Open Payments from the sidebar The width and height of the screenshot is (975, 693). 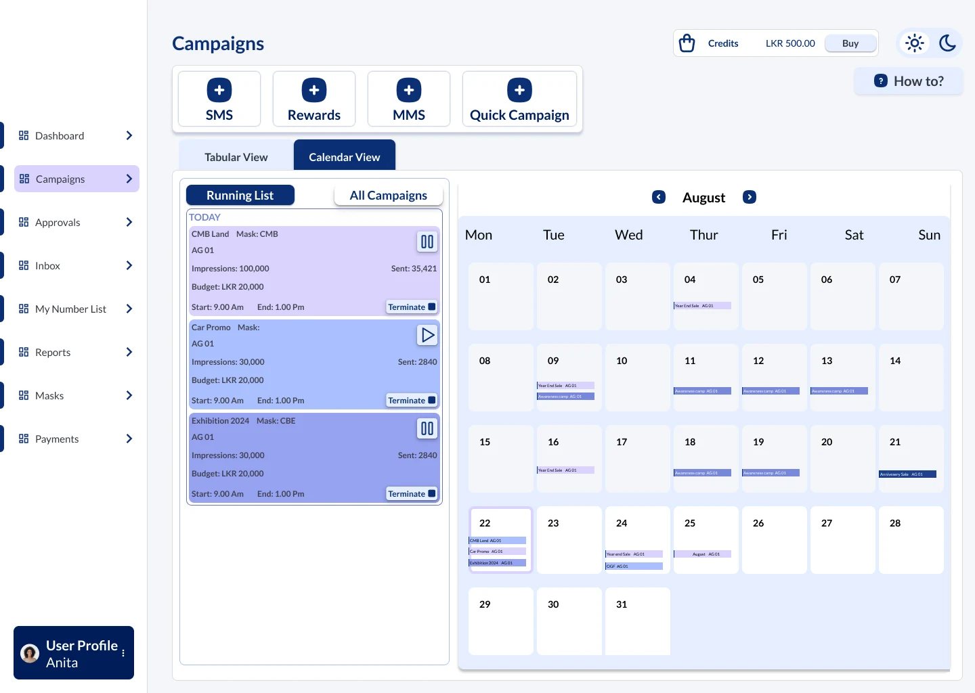click(77, 439)
